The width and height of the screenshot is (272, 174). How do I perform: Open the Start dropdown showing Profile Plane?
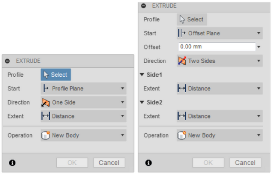[83, 88]
